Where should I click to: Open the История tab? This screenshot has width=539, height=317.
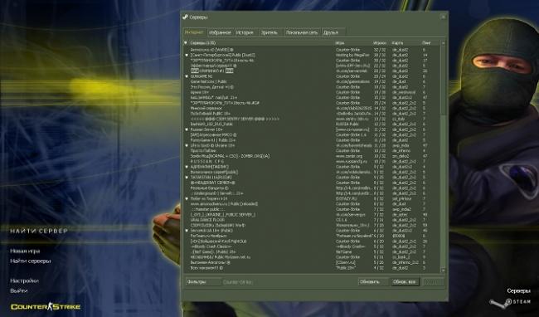[x=245, y=32]
